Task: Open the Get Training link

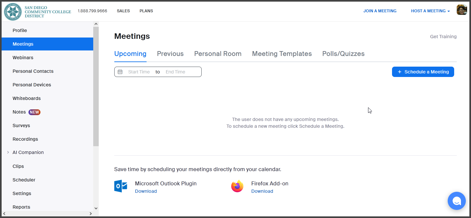Action: coord(443,36)
